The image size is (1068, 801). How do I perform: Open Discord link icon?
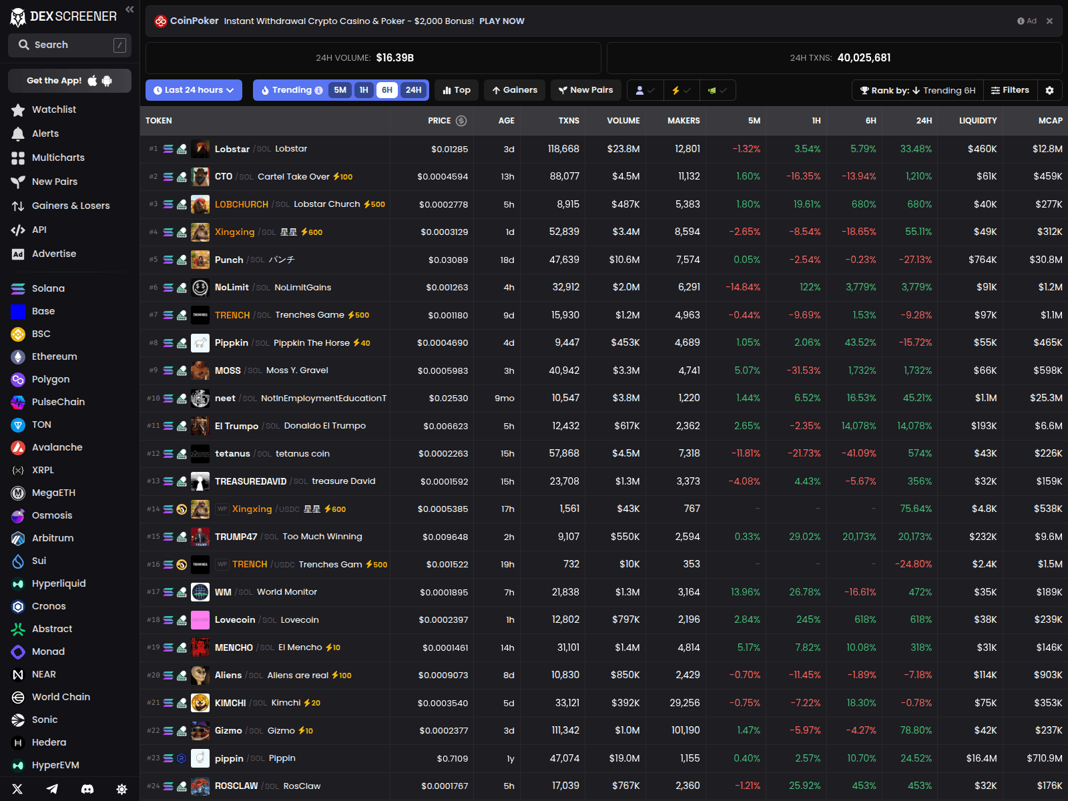87,789
